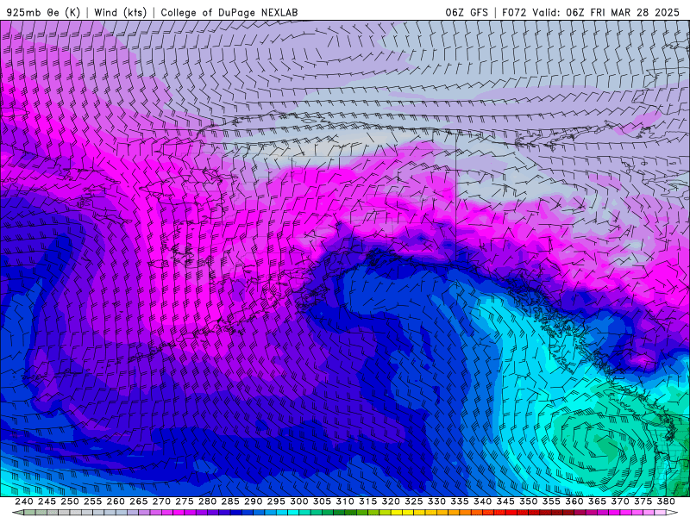Click "College of DuPage NEXLAB" title text
The height and width of the screenshot is (517, 690).
(229, 12)
